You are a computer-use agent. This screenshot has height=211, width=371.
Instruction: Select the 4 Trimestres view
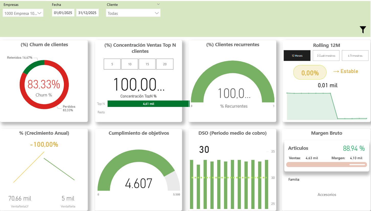[x=355, y=56]
